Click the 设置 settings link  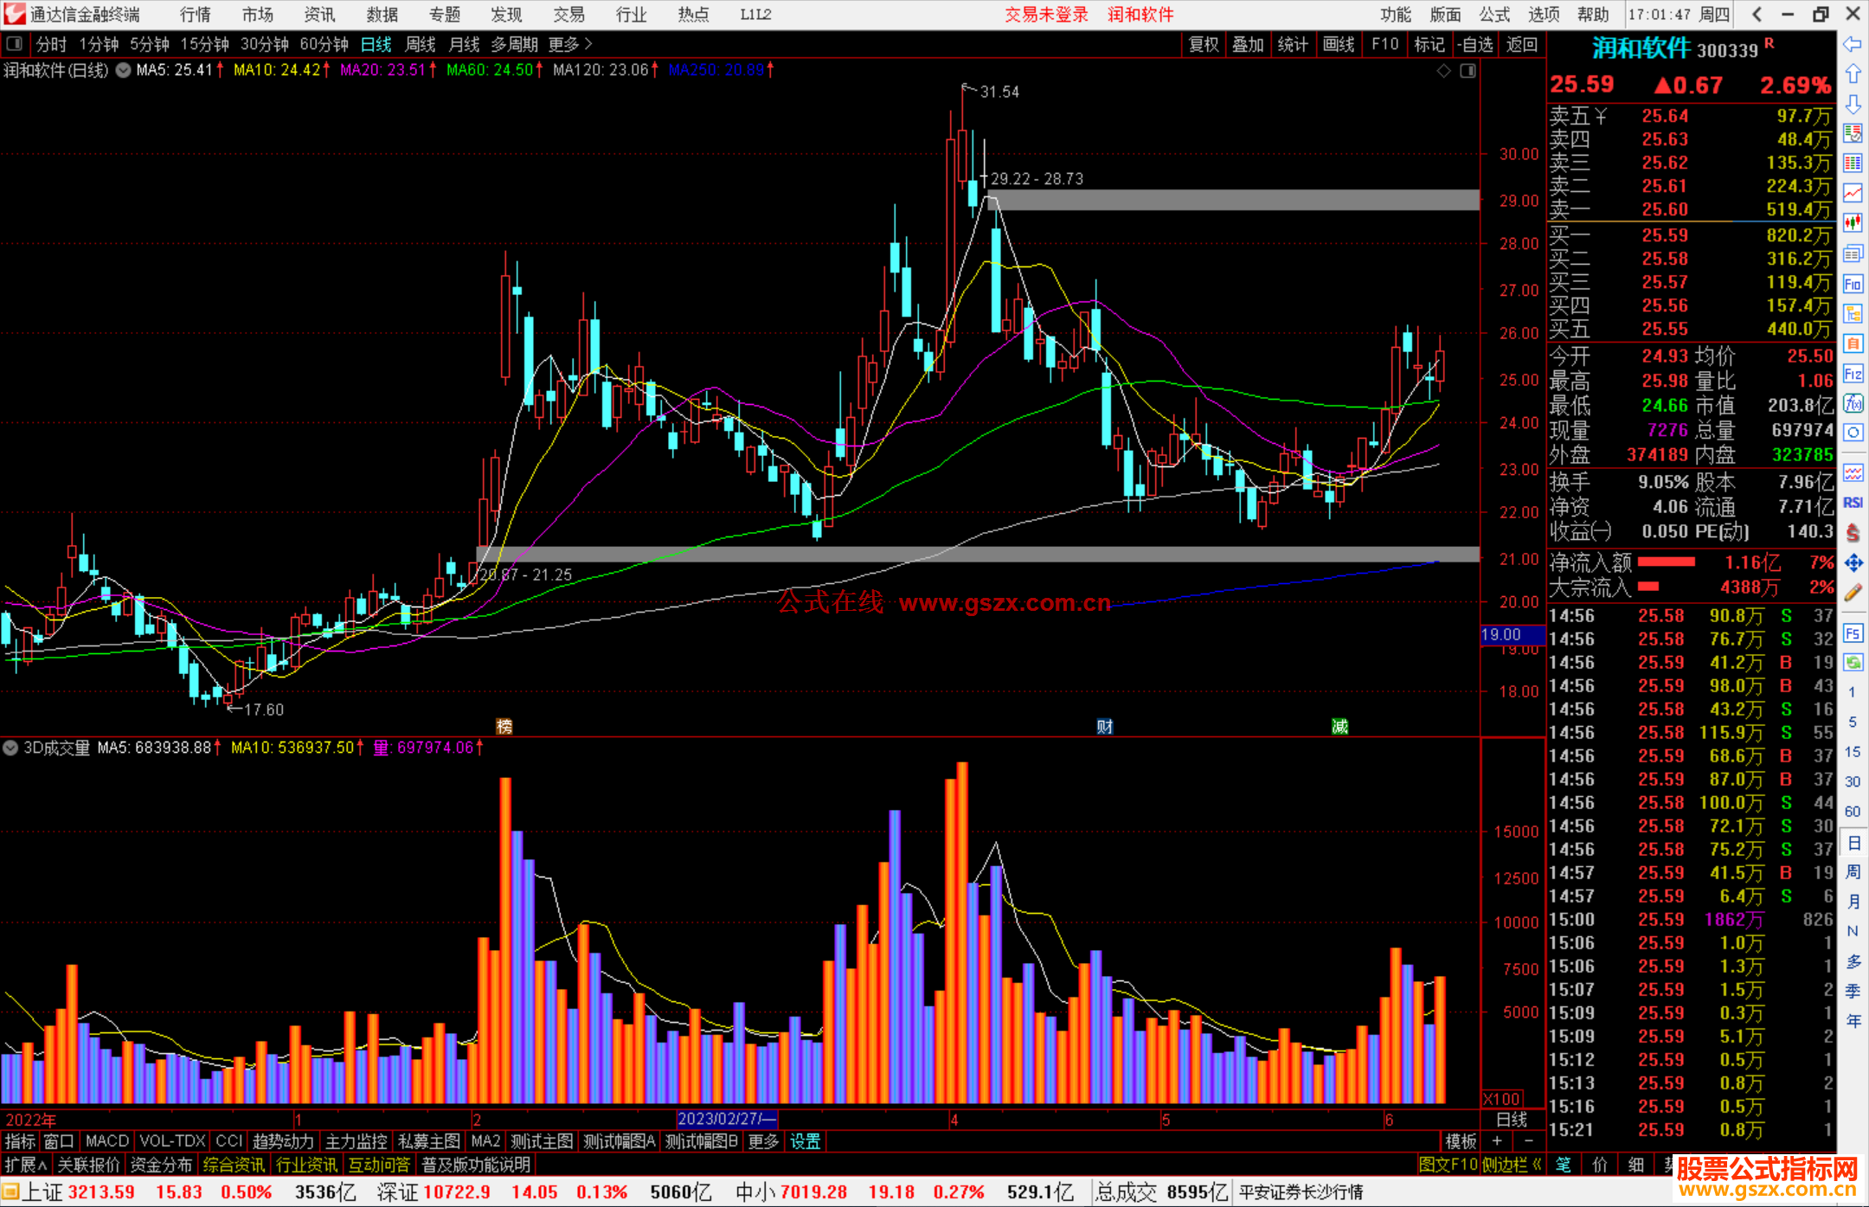(x=805, y=1141)
